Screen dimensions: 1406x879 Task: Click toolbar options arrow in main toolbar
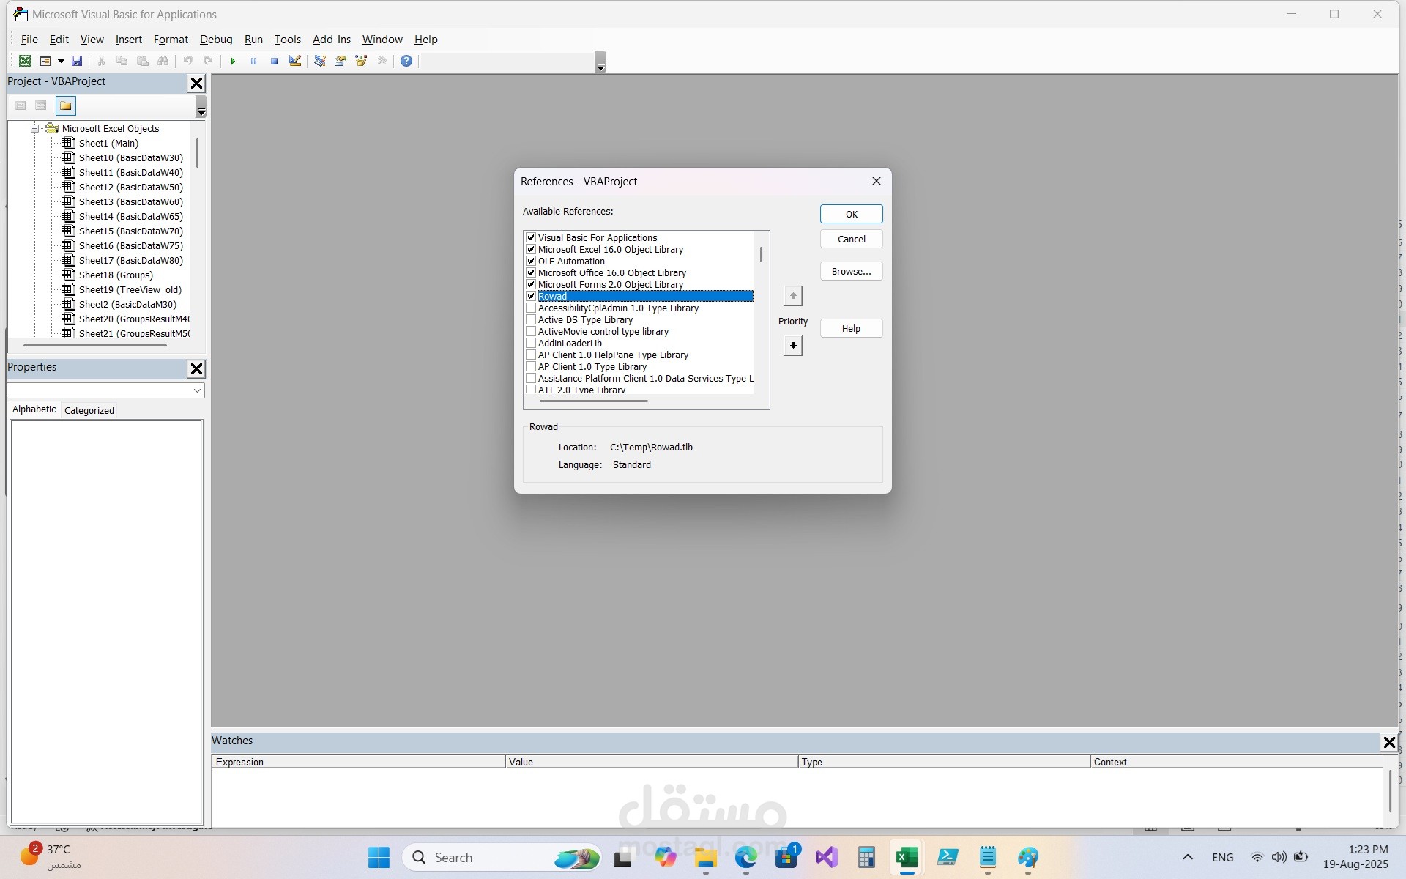pyautogui.click(x=600, y=62)
